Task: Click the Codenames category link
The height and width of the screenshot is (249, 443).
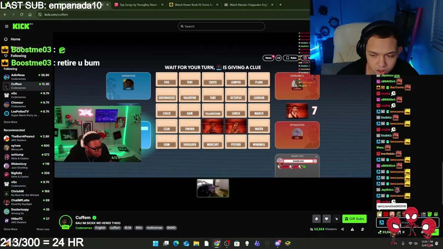Action: pyautogui.click(x=84, y=228)
